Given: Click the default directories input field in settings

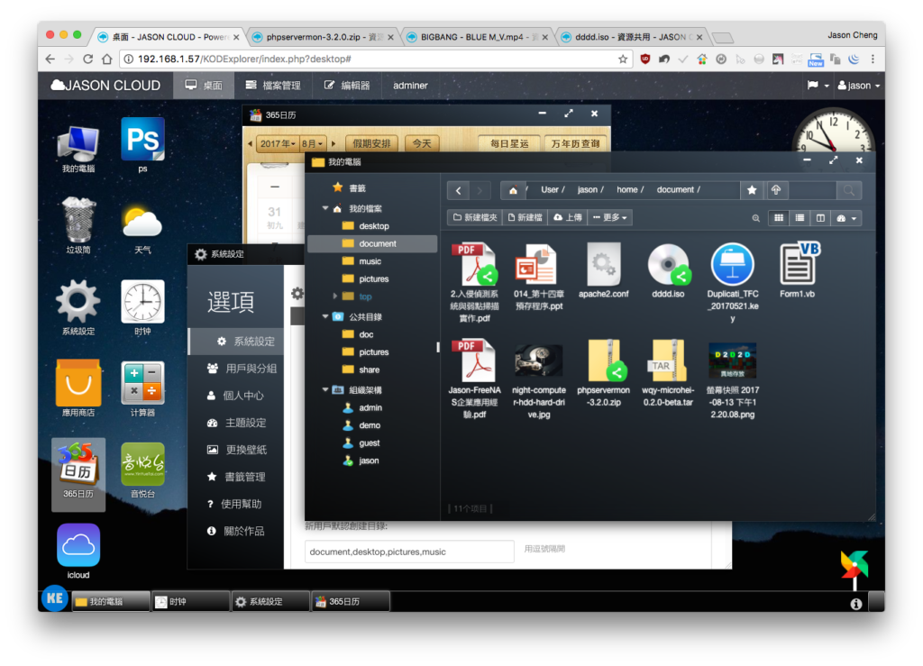Looking at the screenshot, I should (409, 552).
